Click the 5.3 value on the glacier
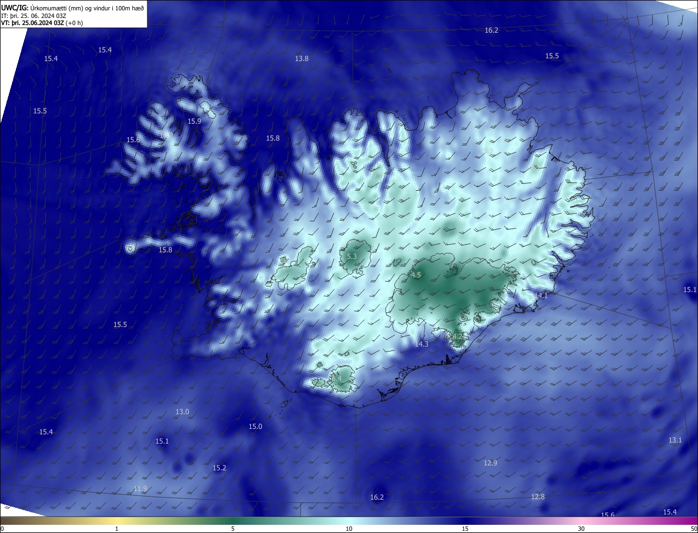698x533 pixels. [x=352, y=256]
